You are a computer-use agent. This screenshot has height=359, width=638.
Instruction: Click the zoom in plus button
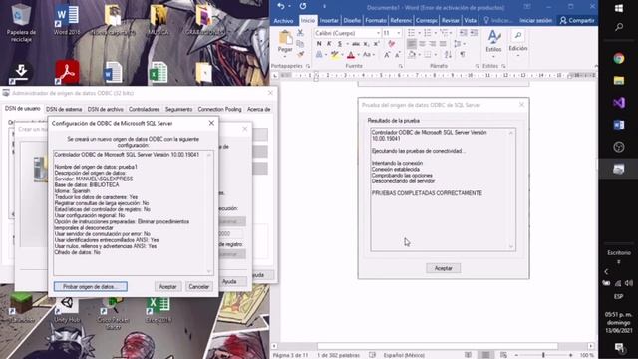570,355
